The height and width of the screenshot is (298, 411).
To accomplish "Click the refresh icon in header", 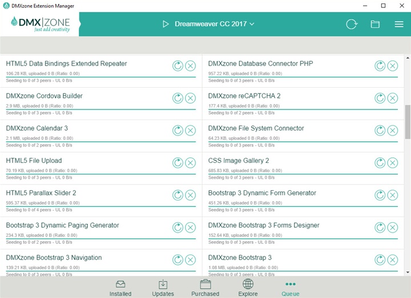I will pyautogui.click(x=352, y=24).
